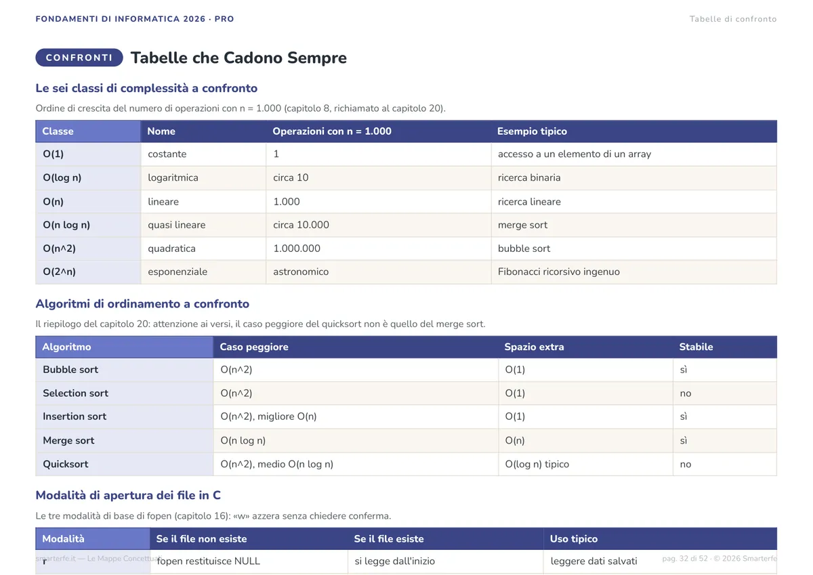Select the "Esempio tipico" column header
813x575 pixels.
coord(633,131)
